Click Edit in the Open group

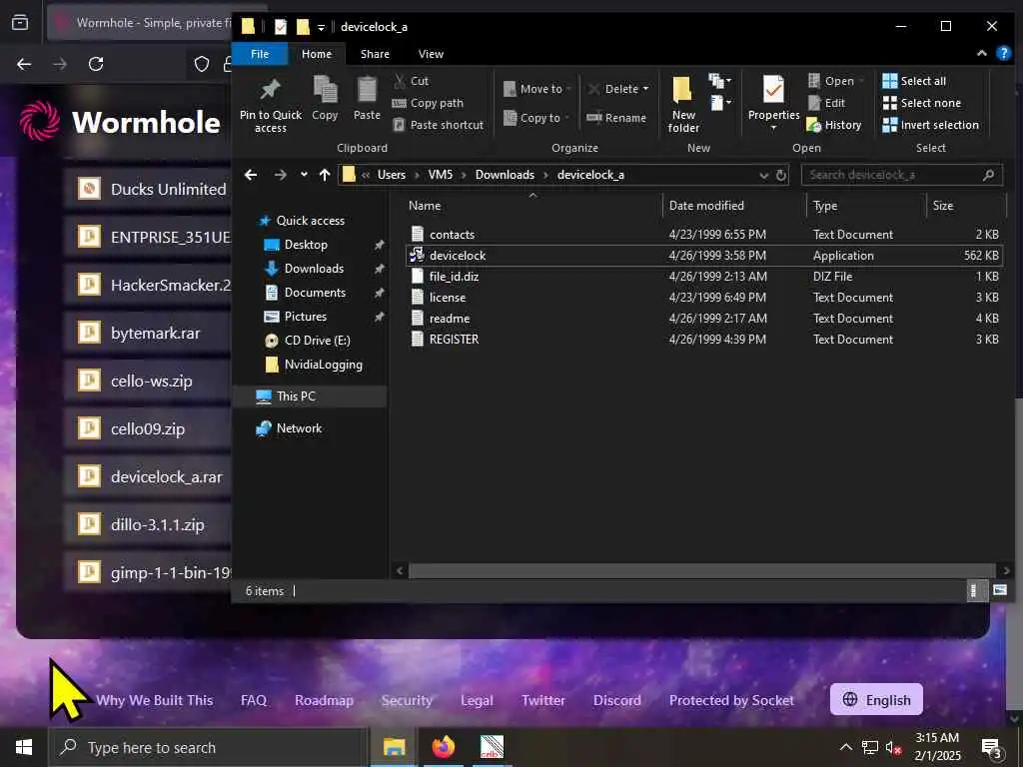tap(826, 103)
